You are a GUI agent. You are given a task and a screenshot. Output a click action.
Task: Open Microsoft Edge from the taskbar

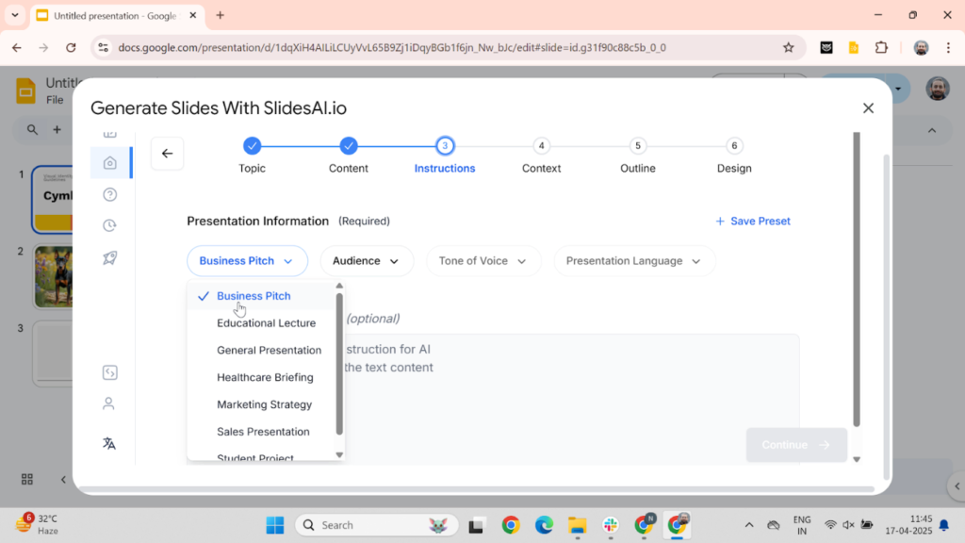(x=544, y=525)
